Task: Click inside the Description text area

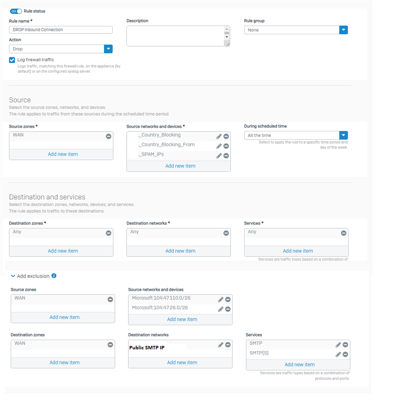Action: [x=176, y=36]
